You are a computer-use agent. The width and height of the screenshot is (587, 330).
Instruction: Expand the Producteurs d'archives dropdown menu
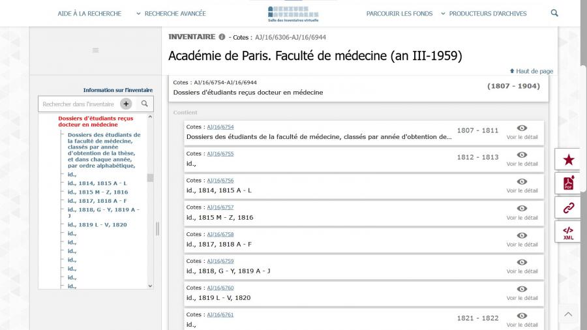(484, 14)
